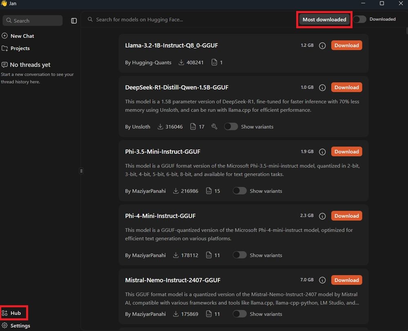This screenshot has height=331, width=408.
Task: Click the New Chat plus icon
Action: pyautogui.click(x=5, y=36)
